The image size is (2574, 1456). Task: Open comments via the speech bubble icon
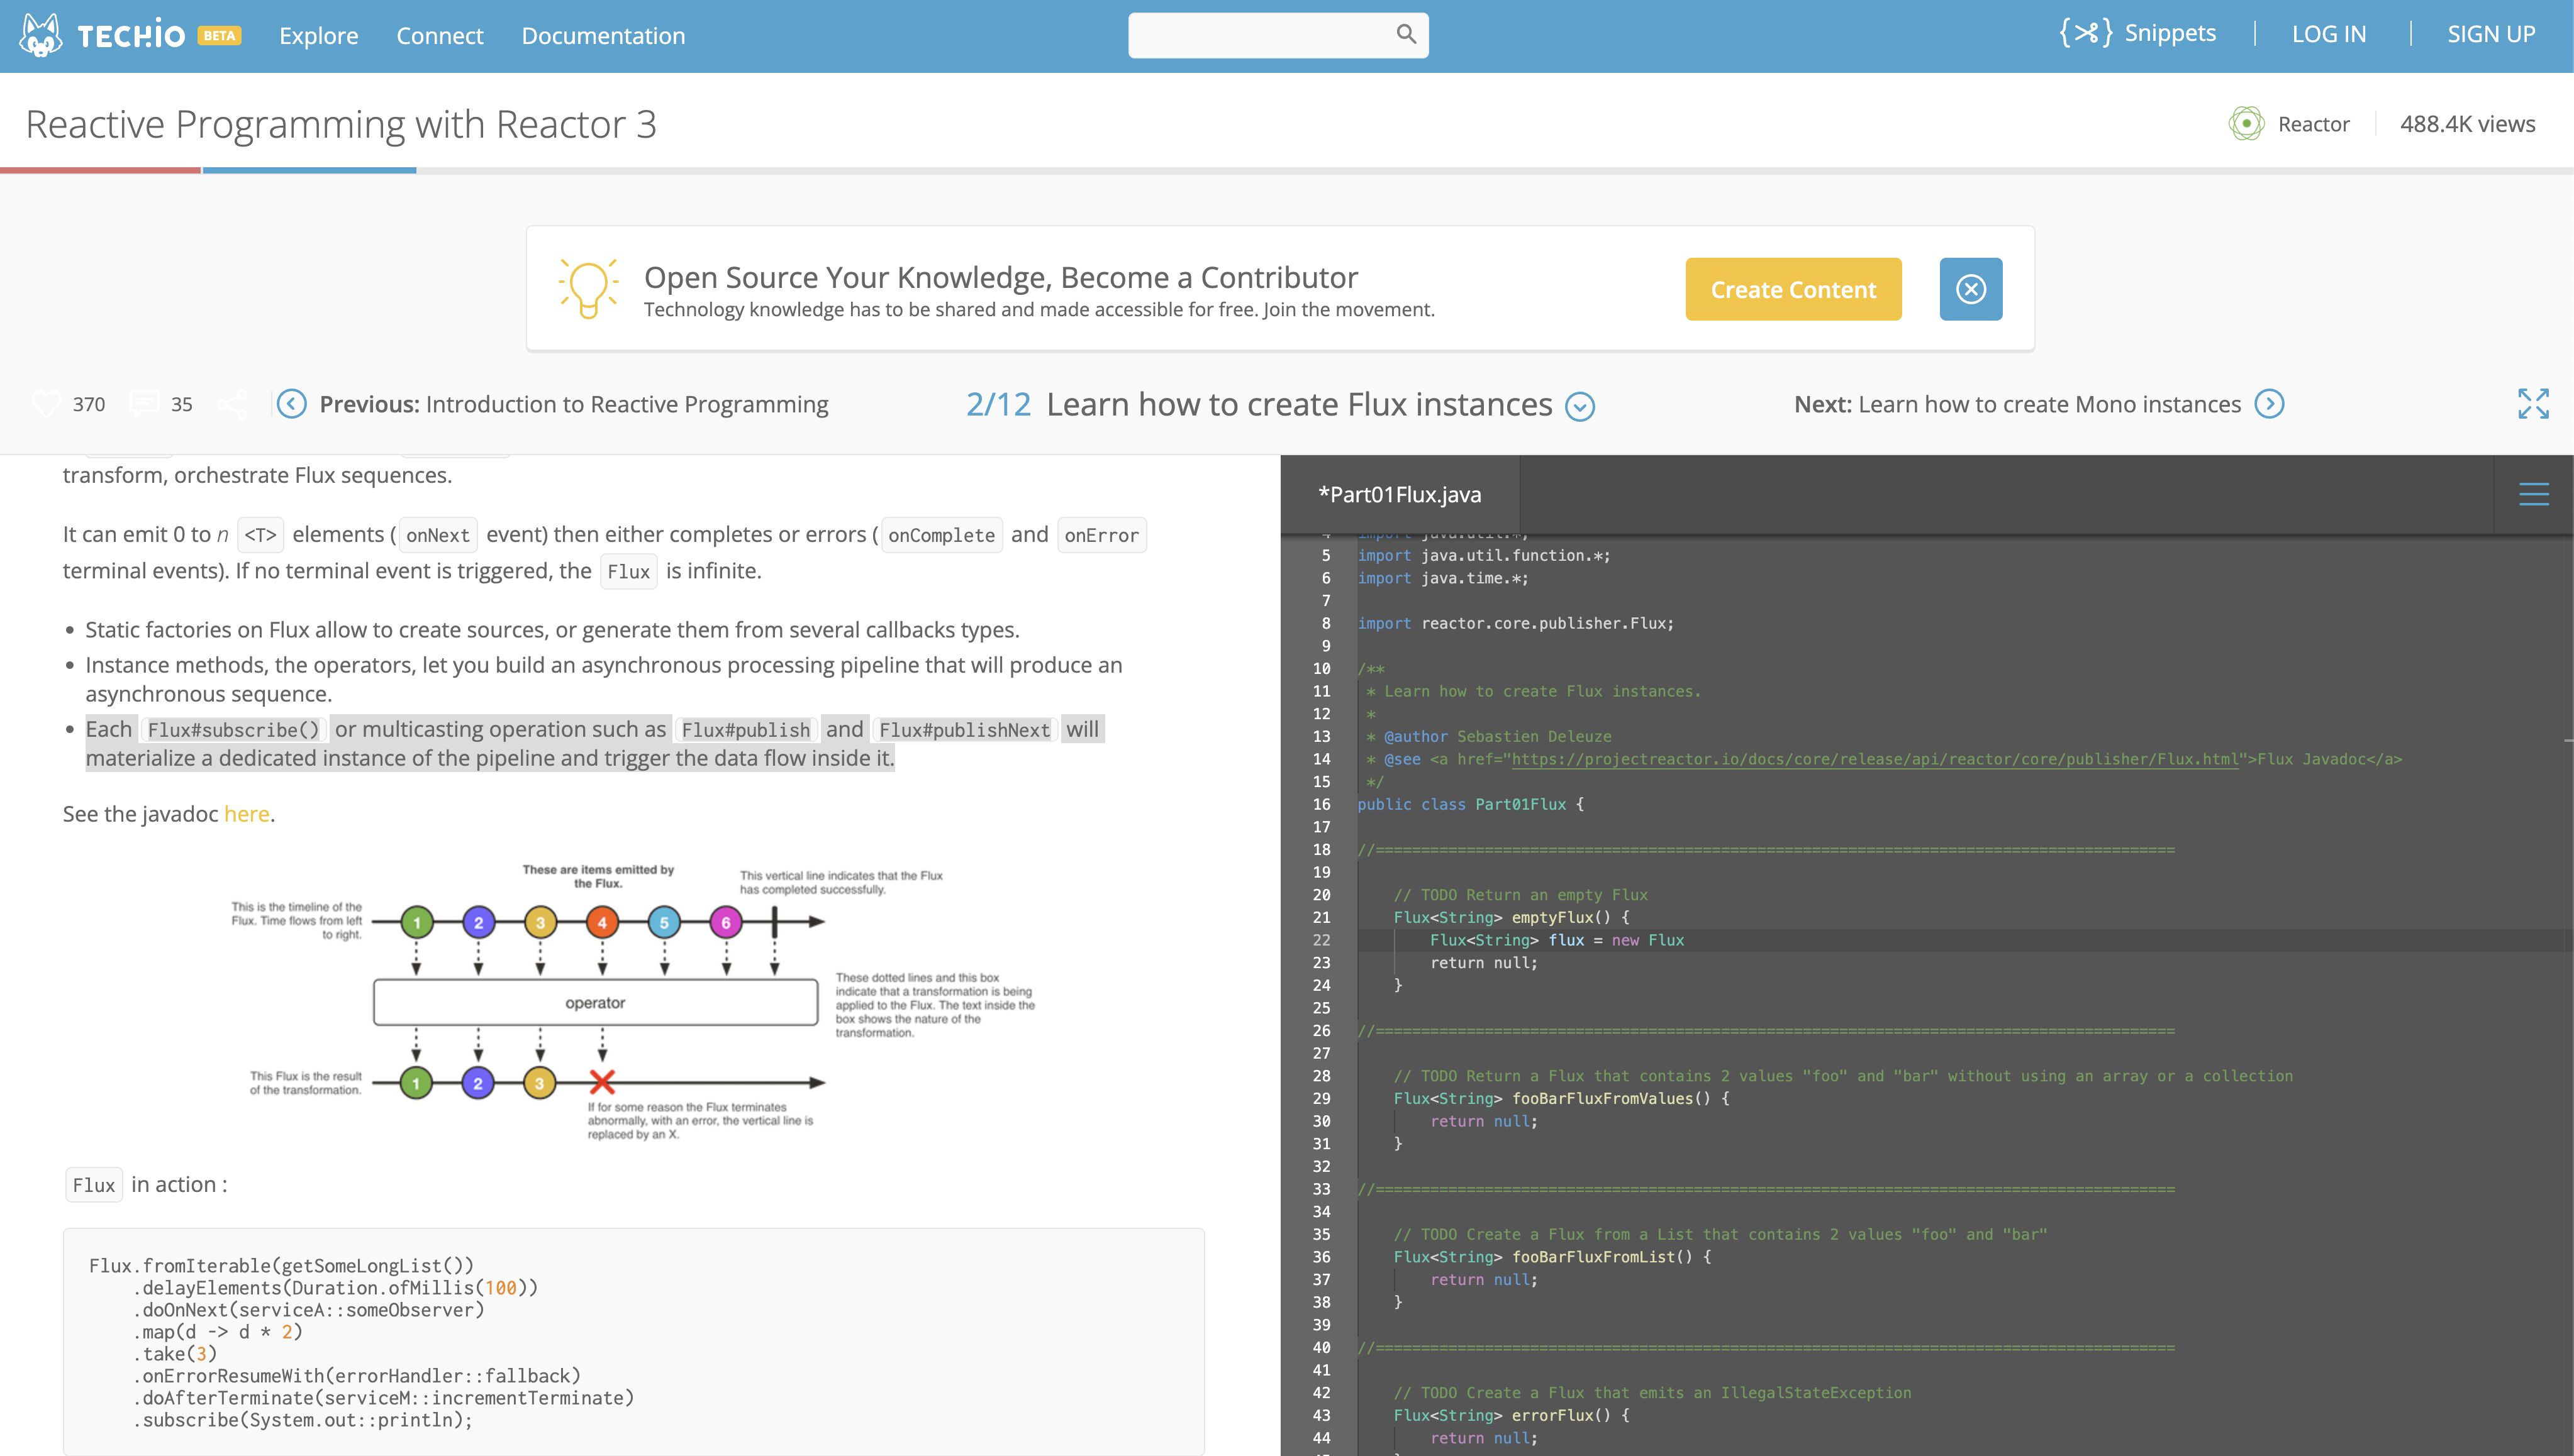(144, 404)
